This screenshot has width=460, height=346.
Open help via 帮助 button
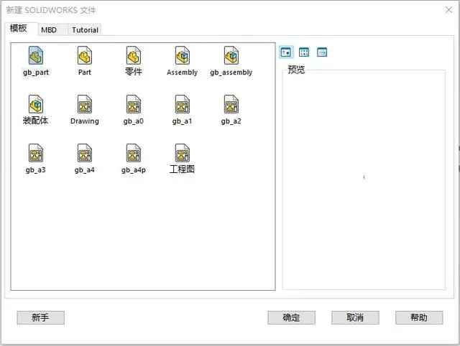click(419, 317)
